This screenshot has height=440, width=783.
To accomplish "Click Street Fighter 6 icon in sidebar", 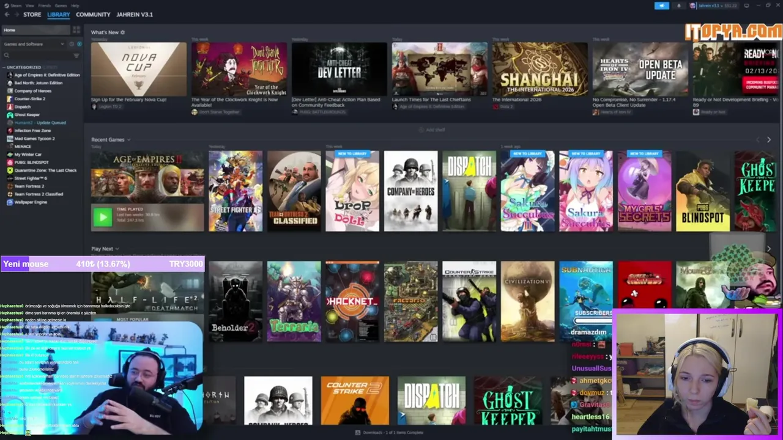I will click(x=10, y=178).
